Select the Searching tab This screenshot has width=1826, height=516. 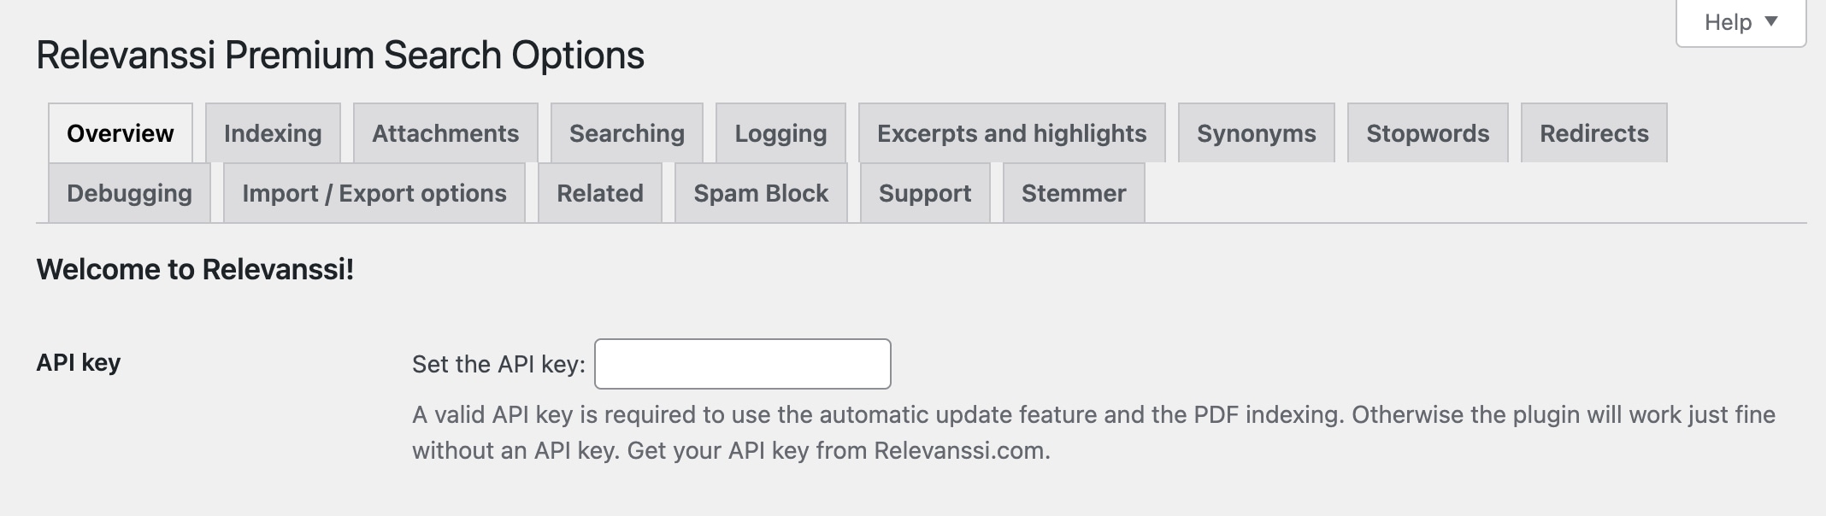click(x=627, y=133)
